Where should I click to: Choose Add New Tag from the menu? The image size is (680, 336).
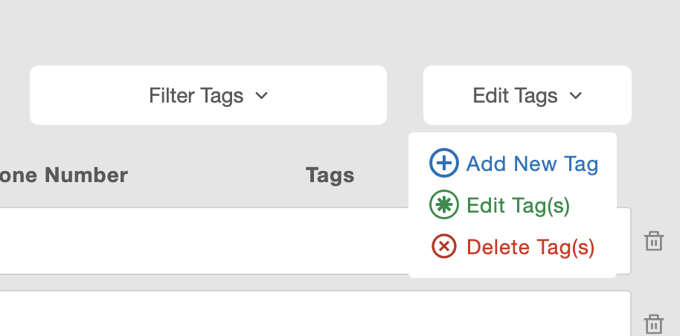532,164
